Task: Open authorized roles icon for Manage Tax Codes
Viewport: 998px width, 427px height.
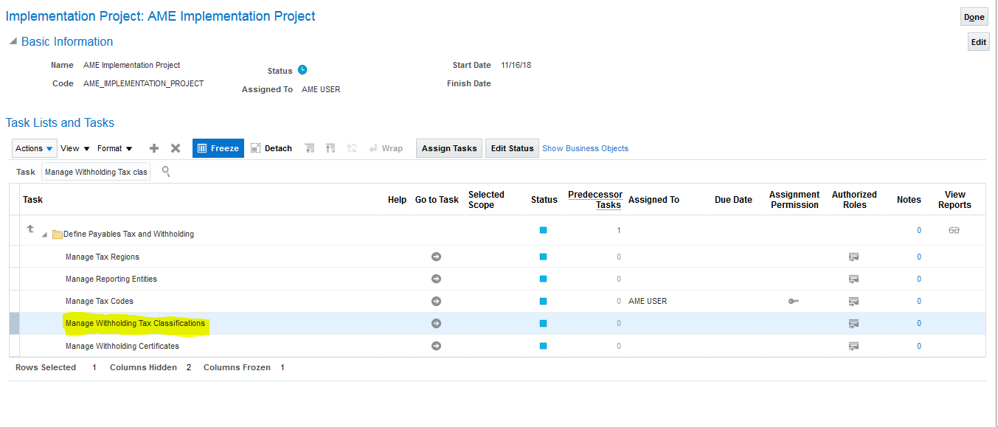Action: pyautogui.click(x=853, y=301)
